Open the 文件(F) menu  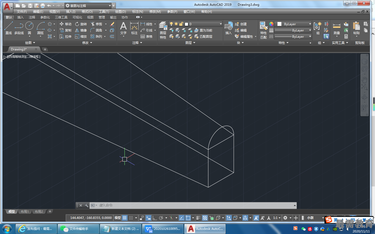22,12
